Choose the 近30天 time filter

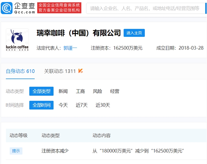click(103, 105)
